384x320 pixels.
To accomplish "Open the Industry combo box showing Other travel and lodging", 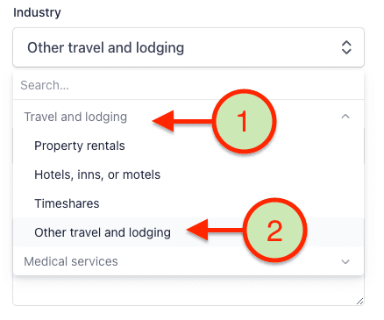I will coord(188,47).
